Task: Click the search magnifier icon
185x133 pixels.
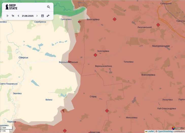Action: click(x=48, y=7)
